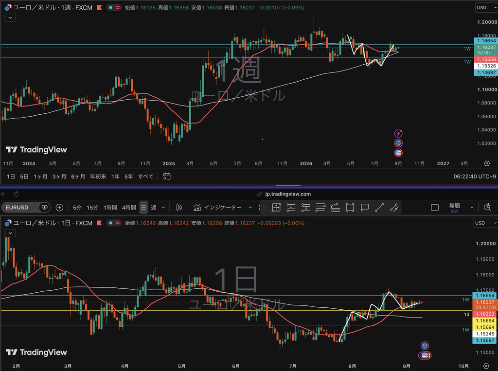Select the すべて date range
The width and height of the screenshot is (498, 371).
point(146,177)
